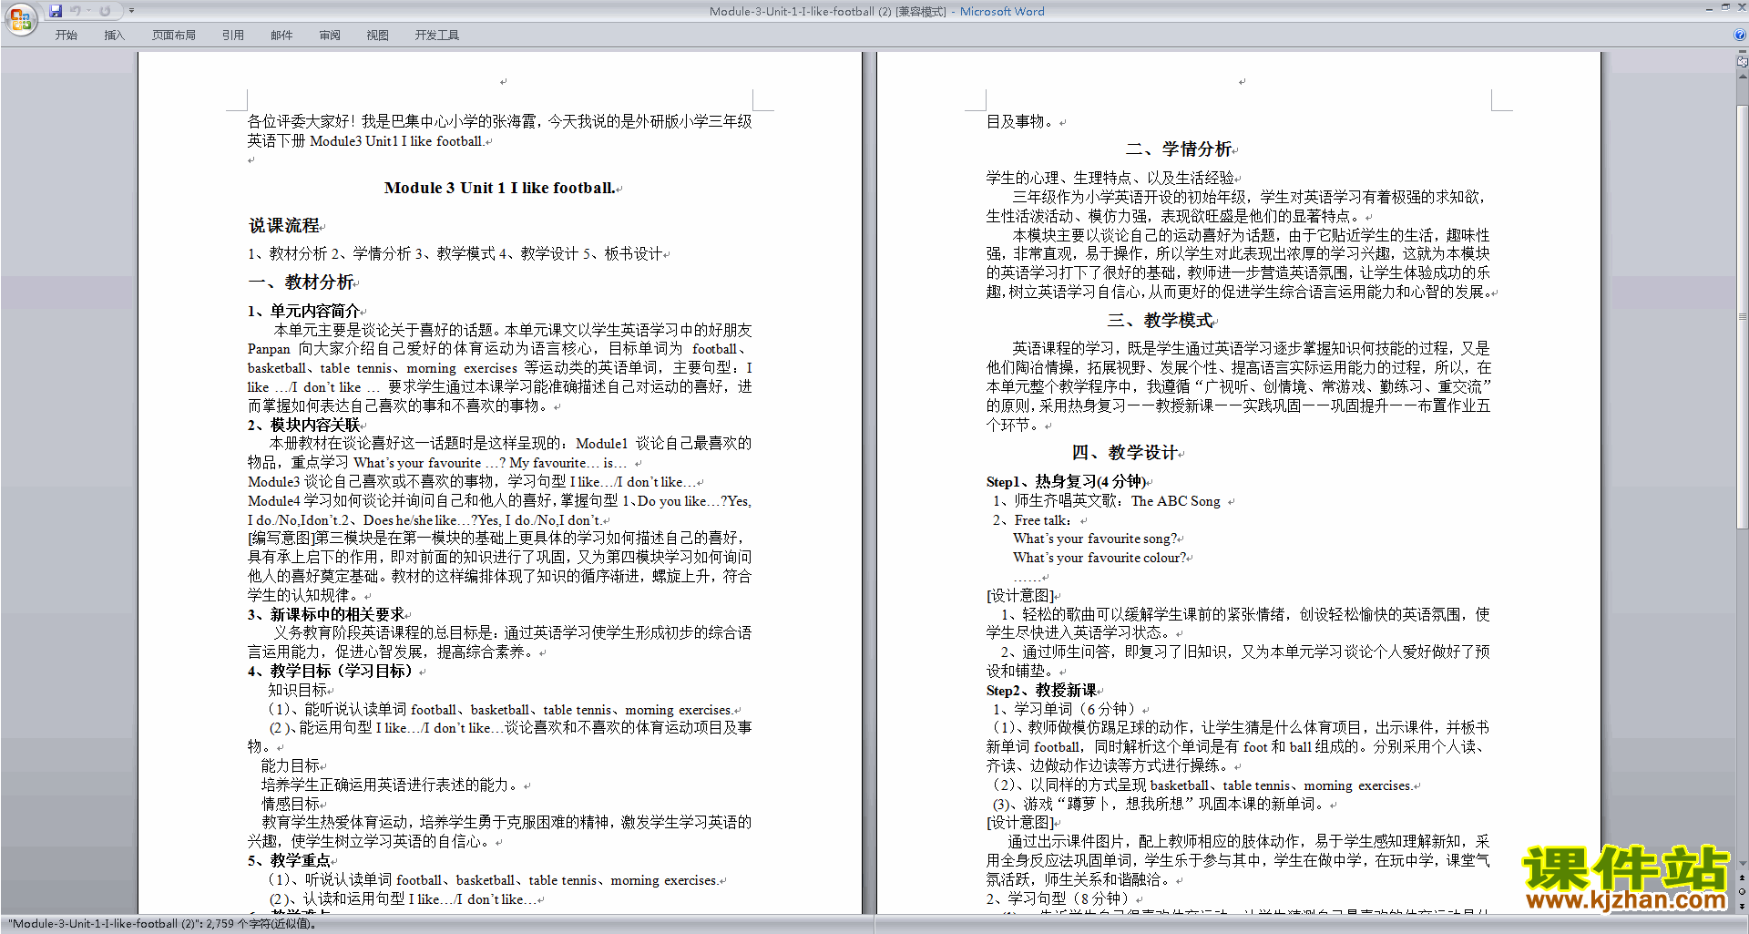
Task: Click the document title in the title bar
Action: 876,11
